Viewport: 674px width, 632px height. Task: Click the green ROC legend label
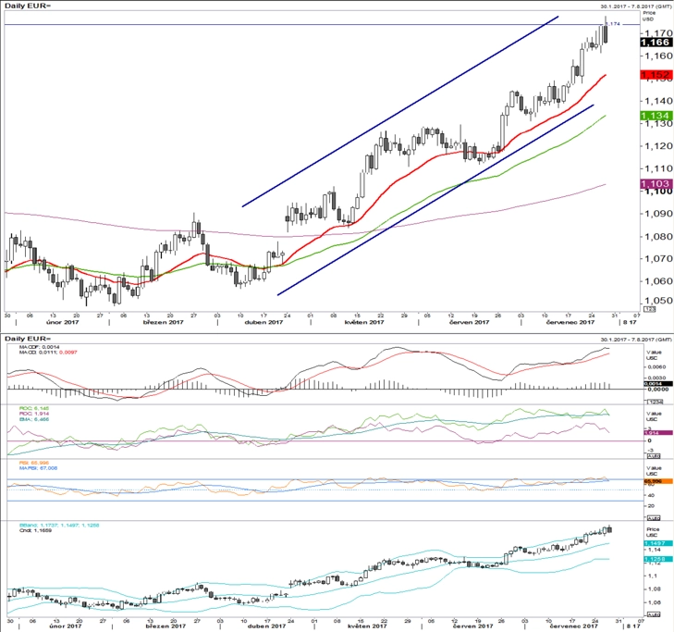click(x=34, y=408)
